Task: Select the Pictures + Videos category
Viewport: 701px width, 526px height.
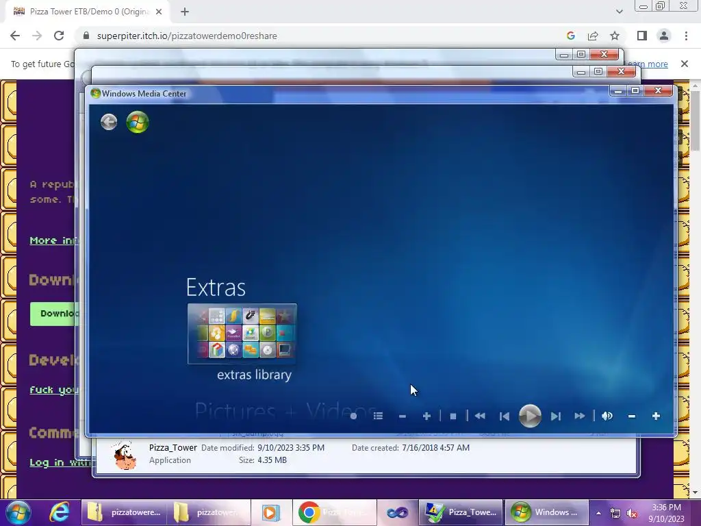Action: pos(285,411)
